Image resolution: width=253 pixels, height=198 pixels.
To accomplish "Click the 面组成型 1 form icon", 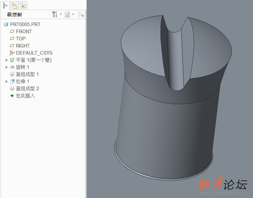I will 12,74.
